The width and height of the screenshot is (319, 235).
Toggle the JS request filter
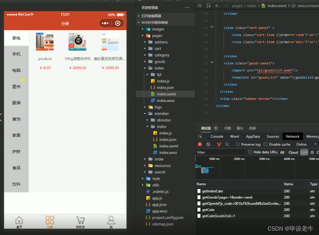click(312, 152)
